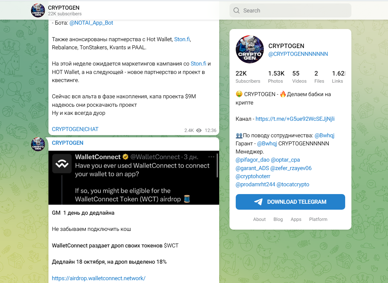
Task: Click the DOWNLOAD TELEGRAM button
Action: point(290,202)
